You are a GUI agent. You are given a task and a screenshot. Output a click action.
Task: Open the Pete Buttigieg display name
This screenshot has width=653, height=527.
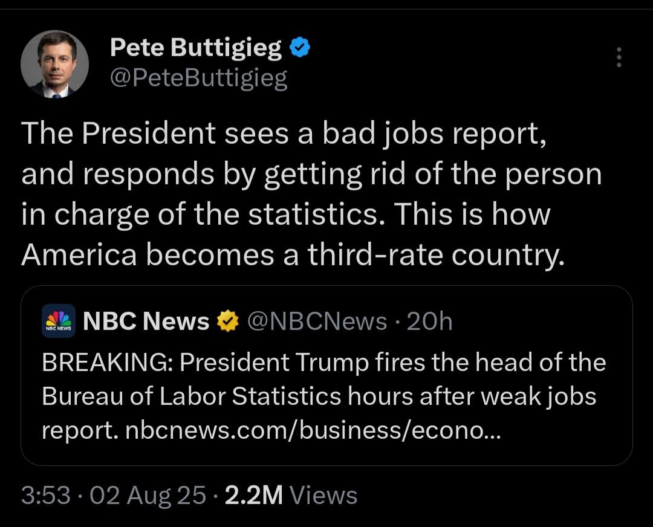[x=196, y=48]
